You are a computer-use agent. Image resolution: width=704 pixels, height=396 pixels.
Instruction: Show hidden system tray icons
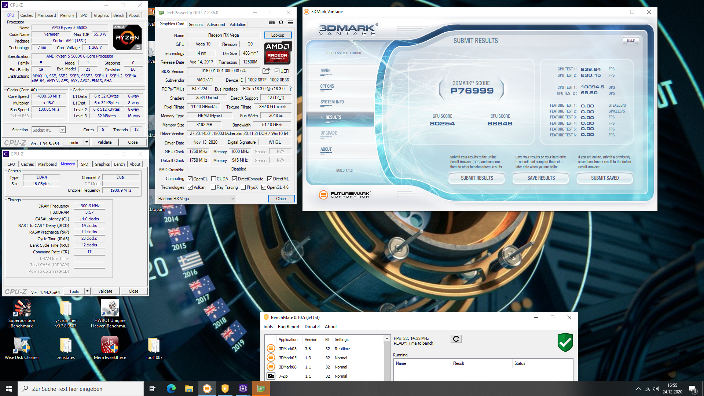[x=638, y=389]
